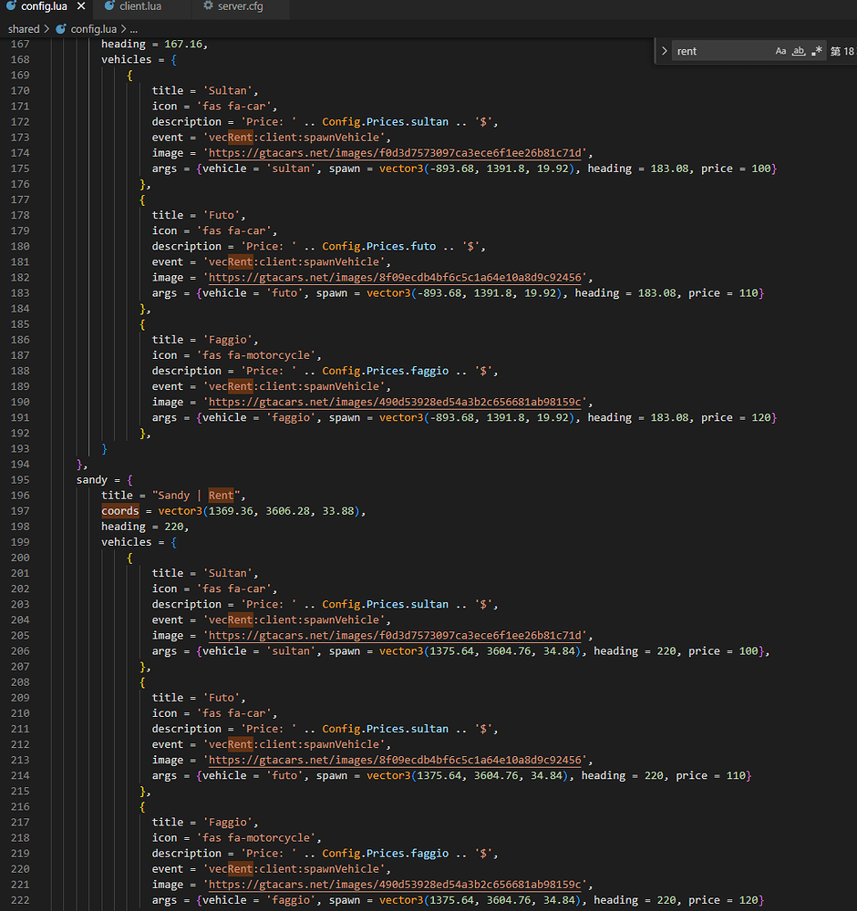Enable Use Regular Expression in search
The height and width of the screenshot is (911, 857).
click(817, 51)
